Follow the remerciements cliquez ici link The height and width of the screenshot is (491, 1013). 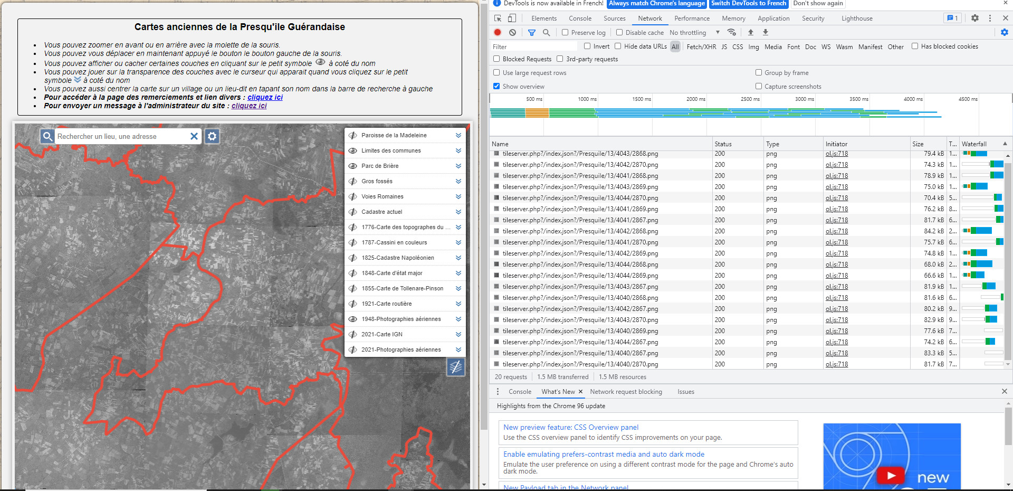click(x=265, y=97)
